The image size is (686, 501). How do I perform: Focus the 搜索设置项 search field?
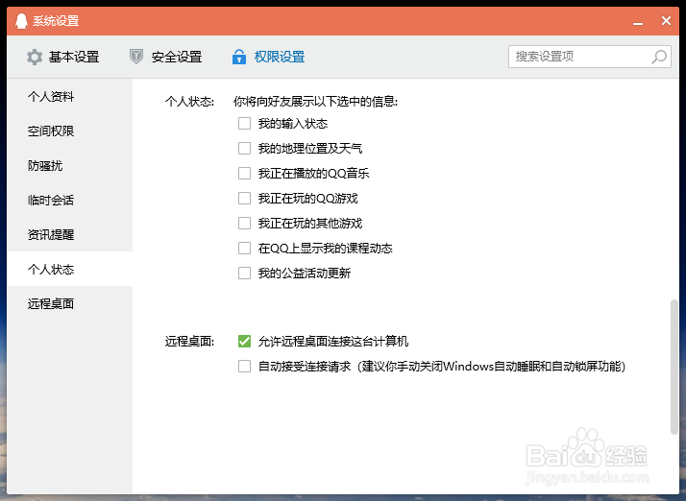pos(590,57)
